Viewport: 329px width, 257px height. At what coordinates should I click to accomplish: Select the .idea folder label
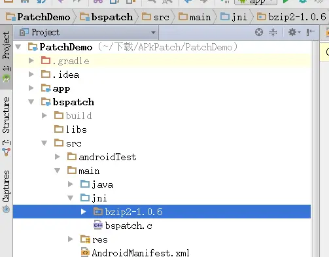tap(66, 75)
